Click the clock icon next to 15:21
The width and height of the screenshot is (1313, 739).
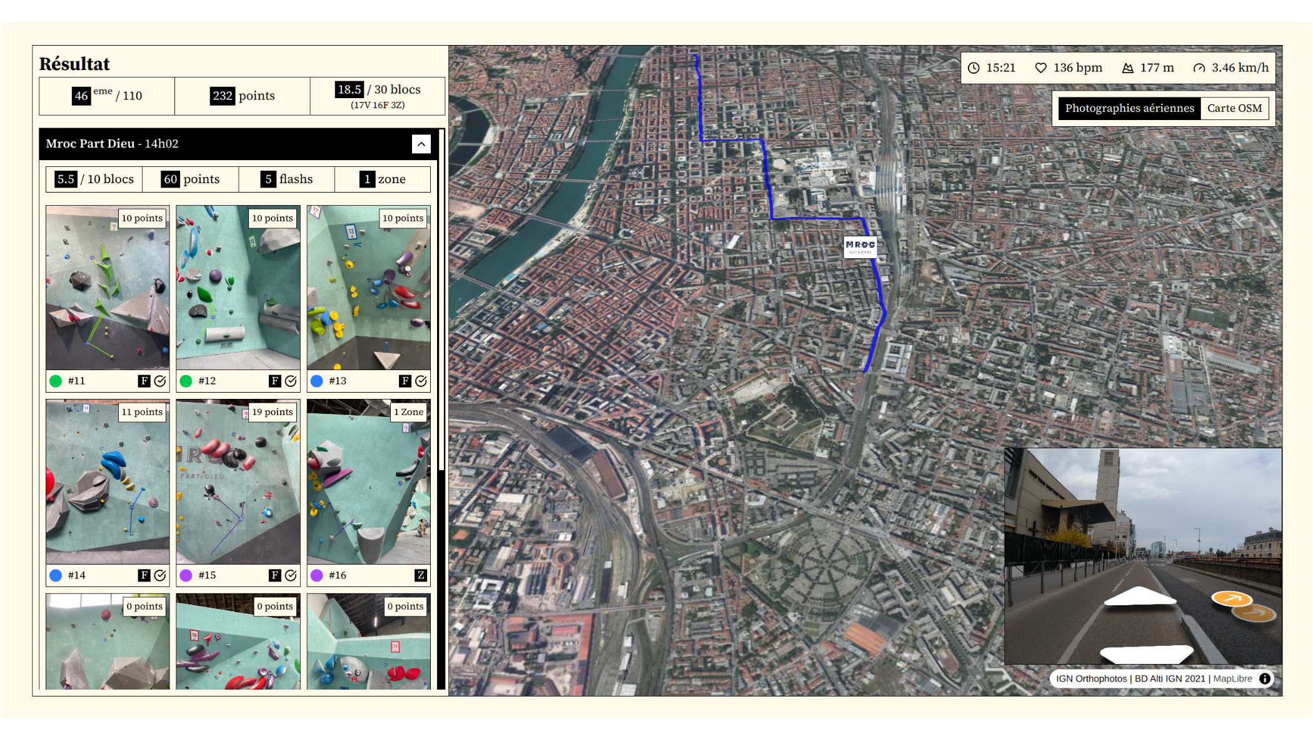(x=973, y=68)
